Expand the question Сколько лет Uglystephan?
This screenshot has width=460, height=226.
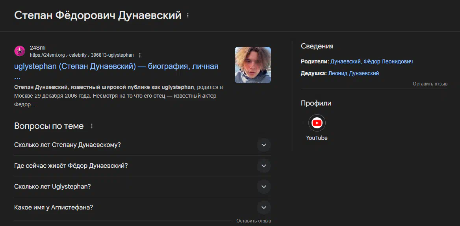[142, 187]
